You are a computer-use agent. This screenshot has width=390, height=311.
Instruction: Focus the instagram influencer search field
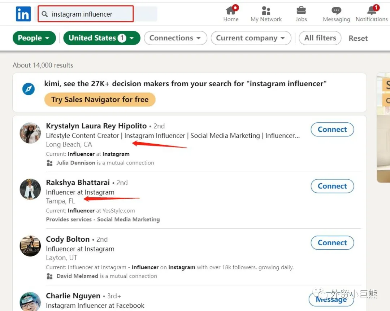pyautogui.click(x=90, y=14)
